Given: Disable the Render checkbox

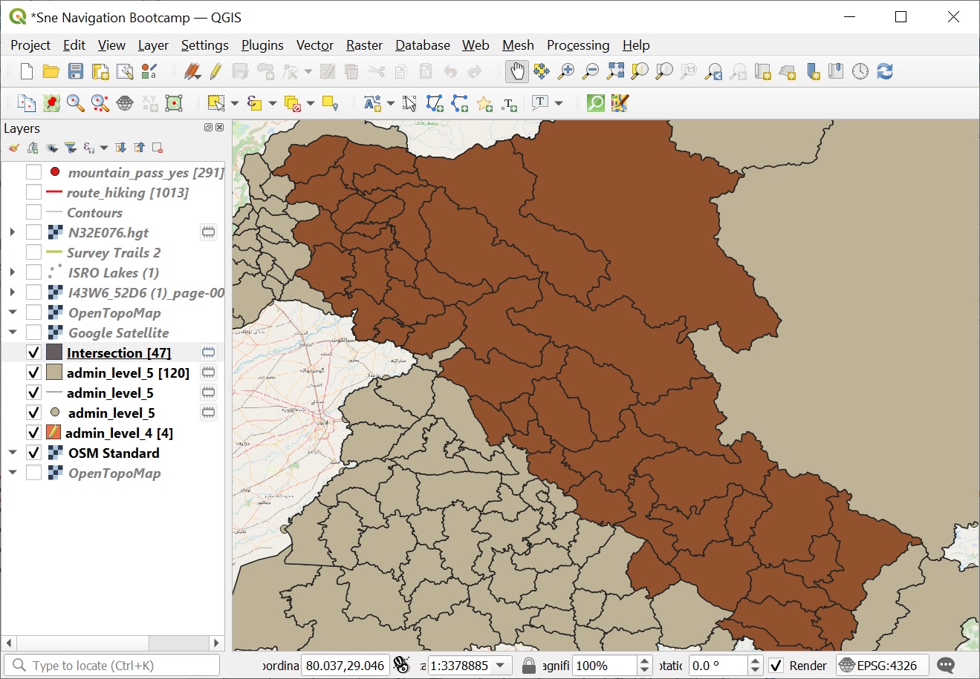Looking at the screenshot, I should (776, 666).
